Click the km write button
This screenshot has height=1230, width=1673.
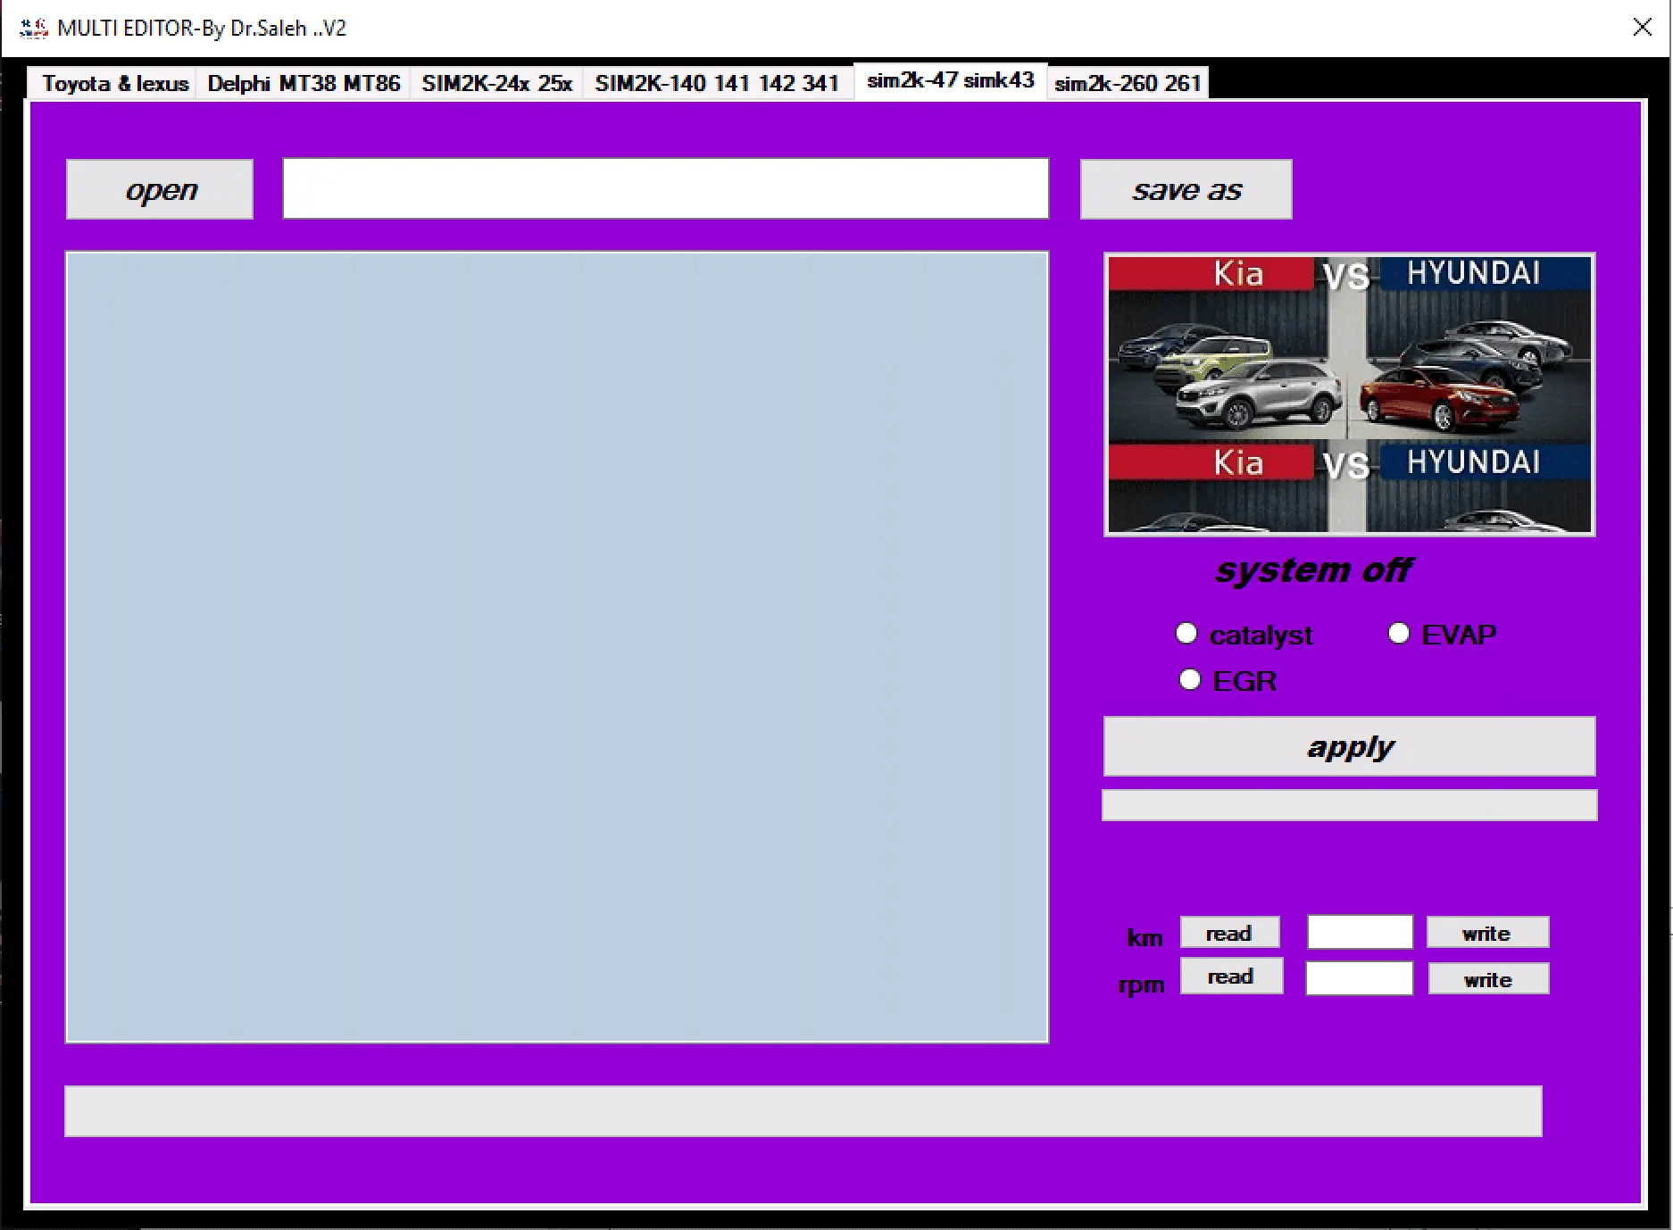click(1487, 933)
